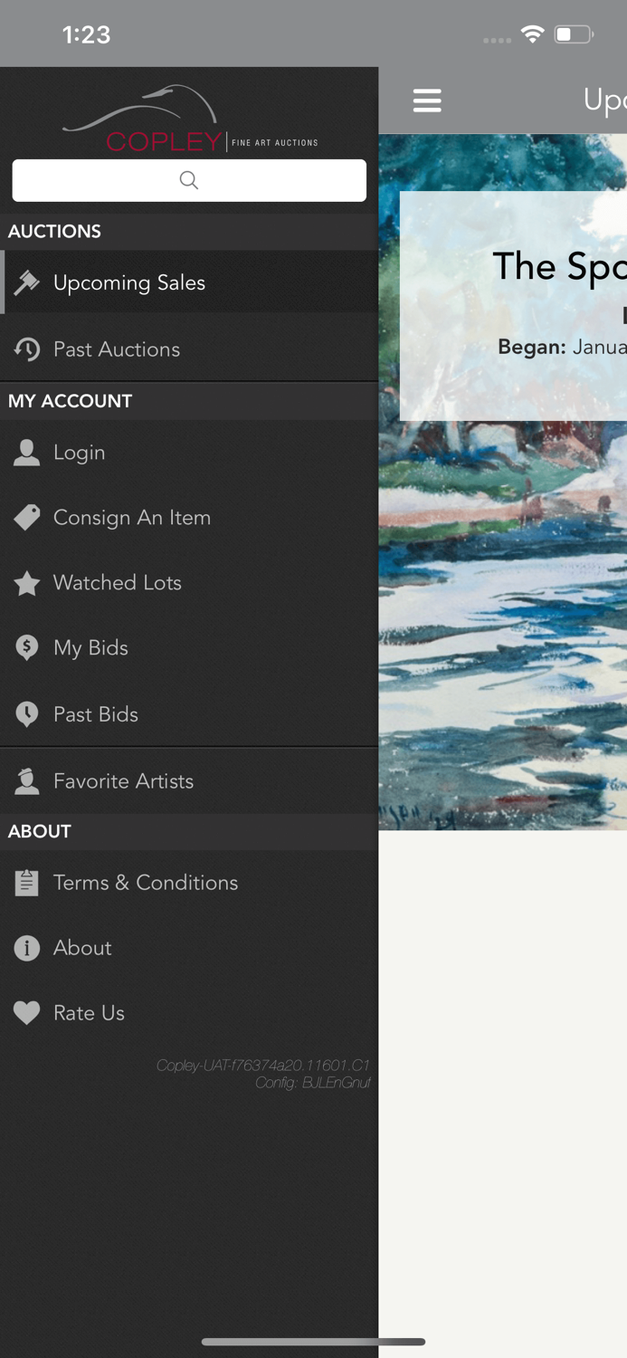Tap the About info icon

[x=26, y=948]
